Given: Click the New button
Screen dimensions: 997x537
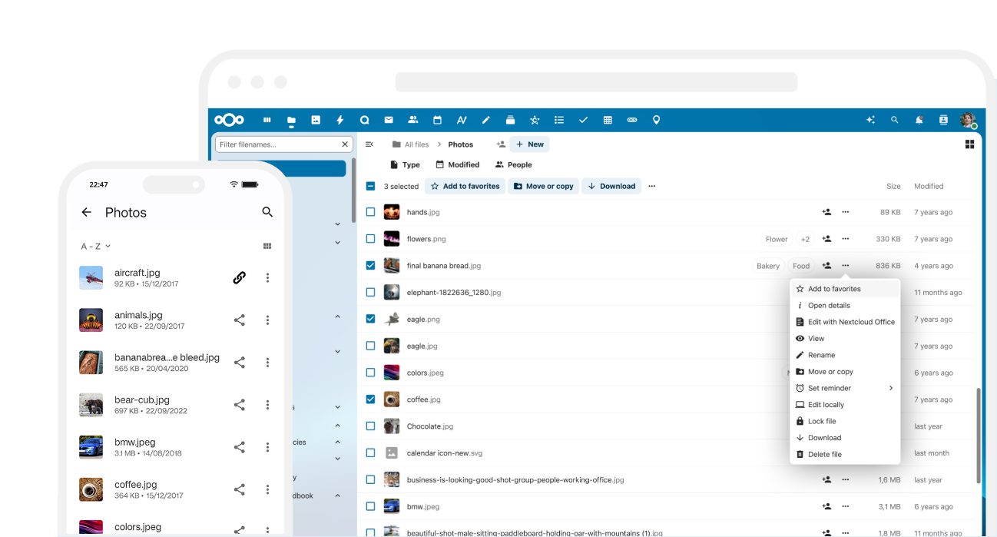Looking at the screenshot, I should click(x=529, y=144).
